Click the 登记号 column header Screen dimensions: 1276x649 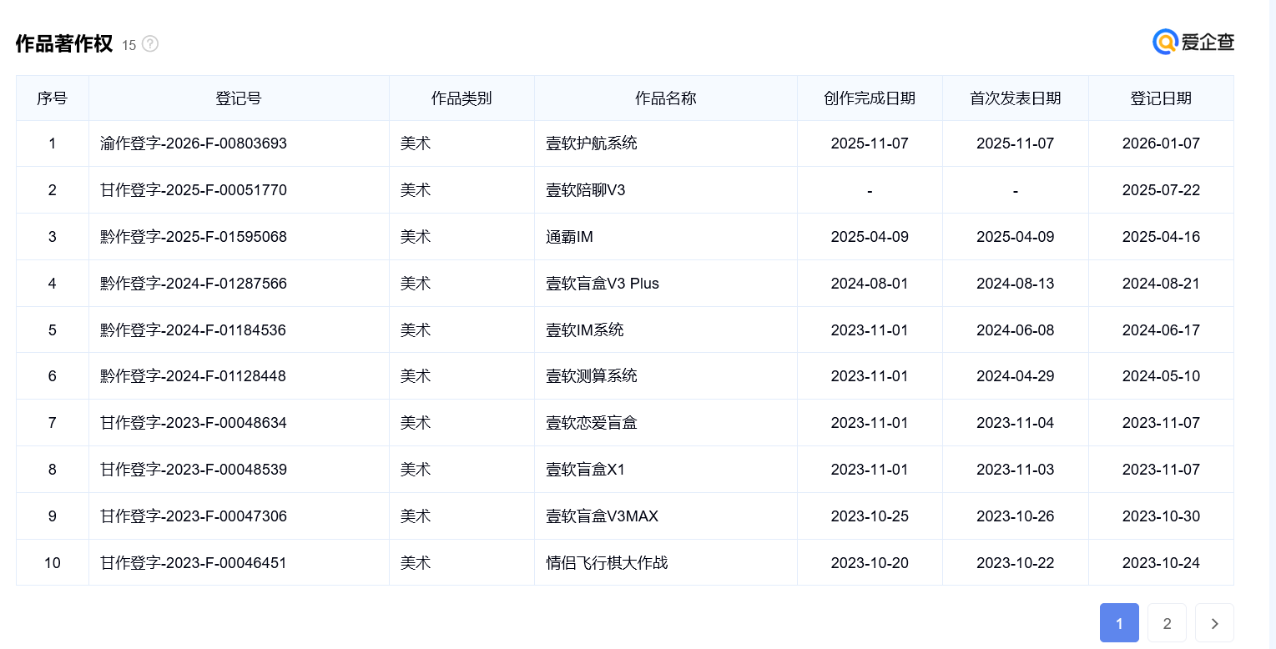pos(238,98)
